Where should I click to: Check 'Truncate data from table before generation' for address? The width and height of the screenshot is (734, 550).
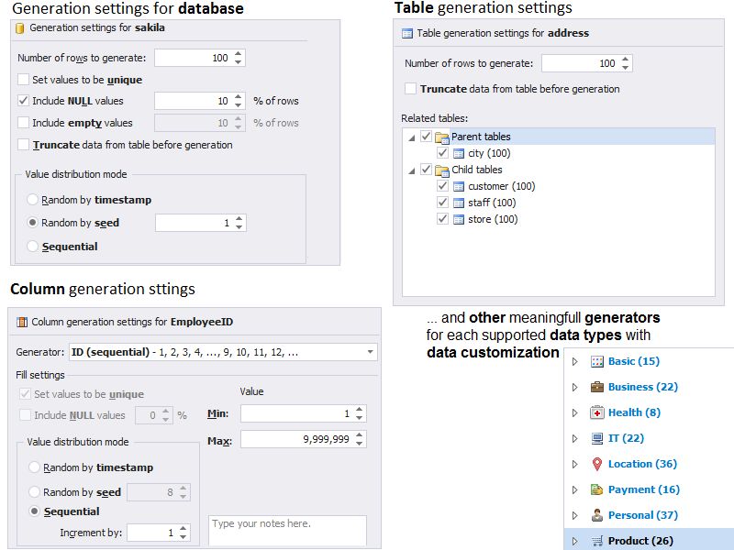coord(408,90)
